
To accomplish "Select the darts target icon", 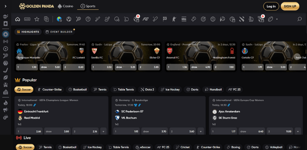I will pyautogui.click(x=203, y=19).
